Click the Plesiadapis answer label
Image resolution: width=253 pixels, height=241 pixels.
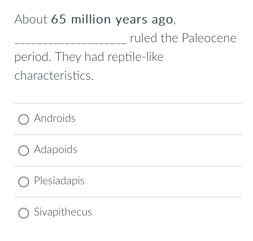point(59,181)
